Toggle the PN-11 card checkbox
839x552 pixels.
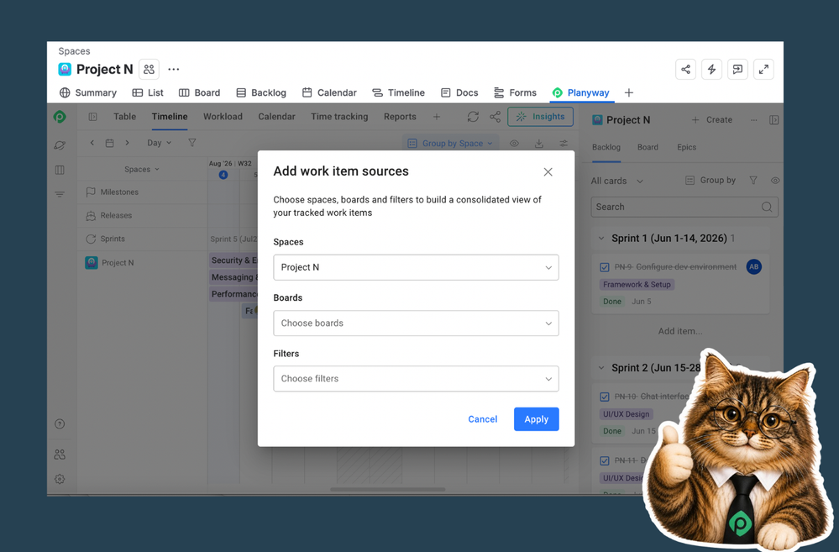click(x=605, y=460)
